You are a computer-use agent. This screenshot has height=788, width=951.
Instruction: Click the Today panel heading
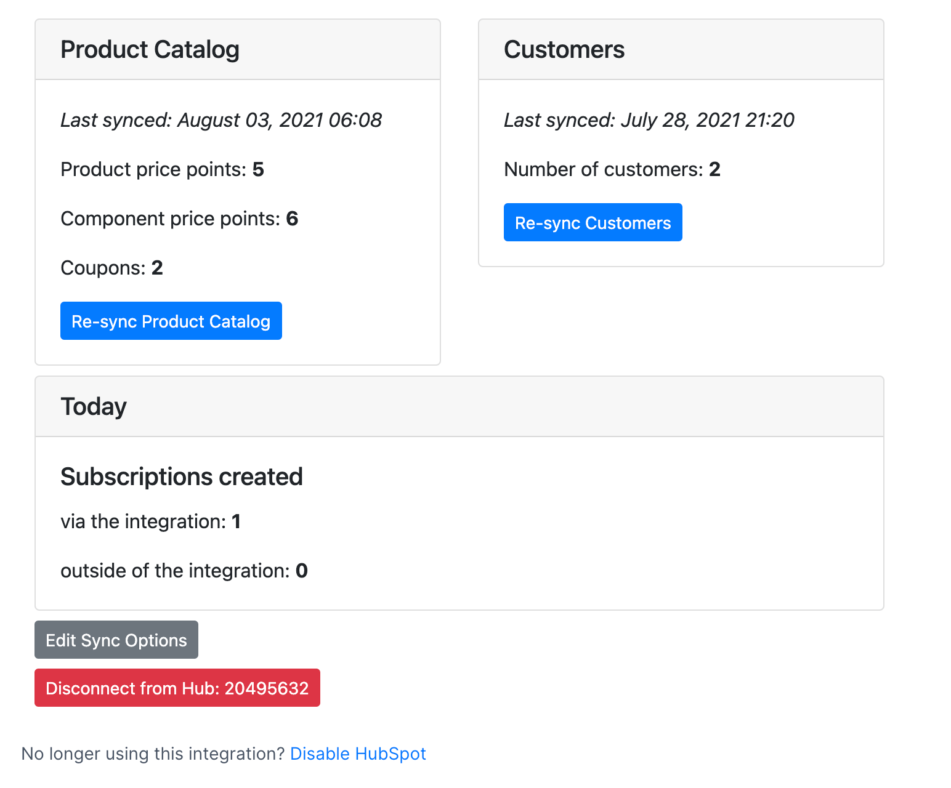click(x=94, y=407)
